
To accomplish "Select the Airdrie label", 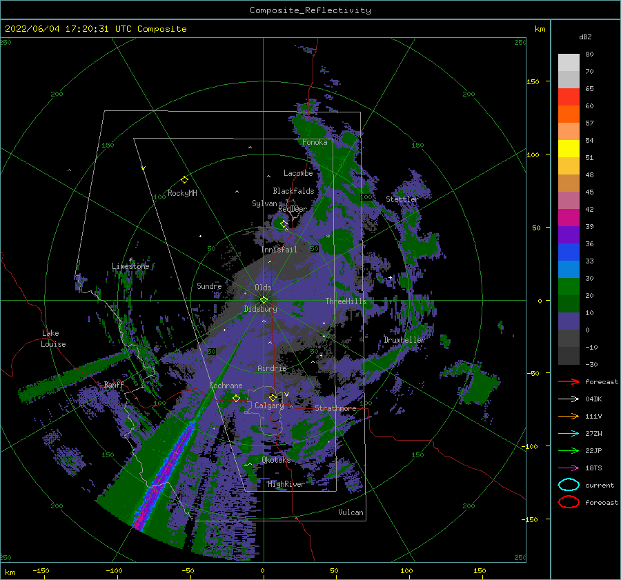I will tap(272, 368).
